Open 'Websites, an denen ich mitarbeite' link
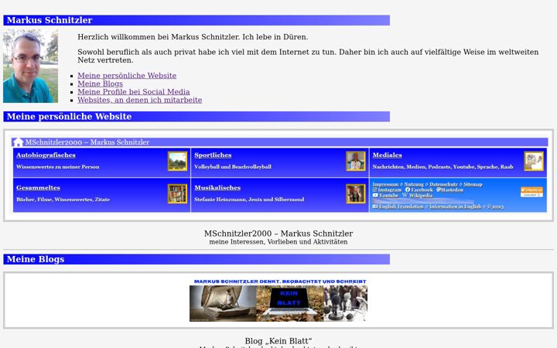 pos(139,100)
